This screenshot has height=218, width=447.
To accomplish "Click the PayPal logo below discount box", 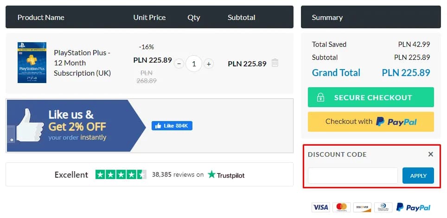I will [413, 207].
